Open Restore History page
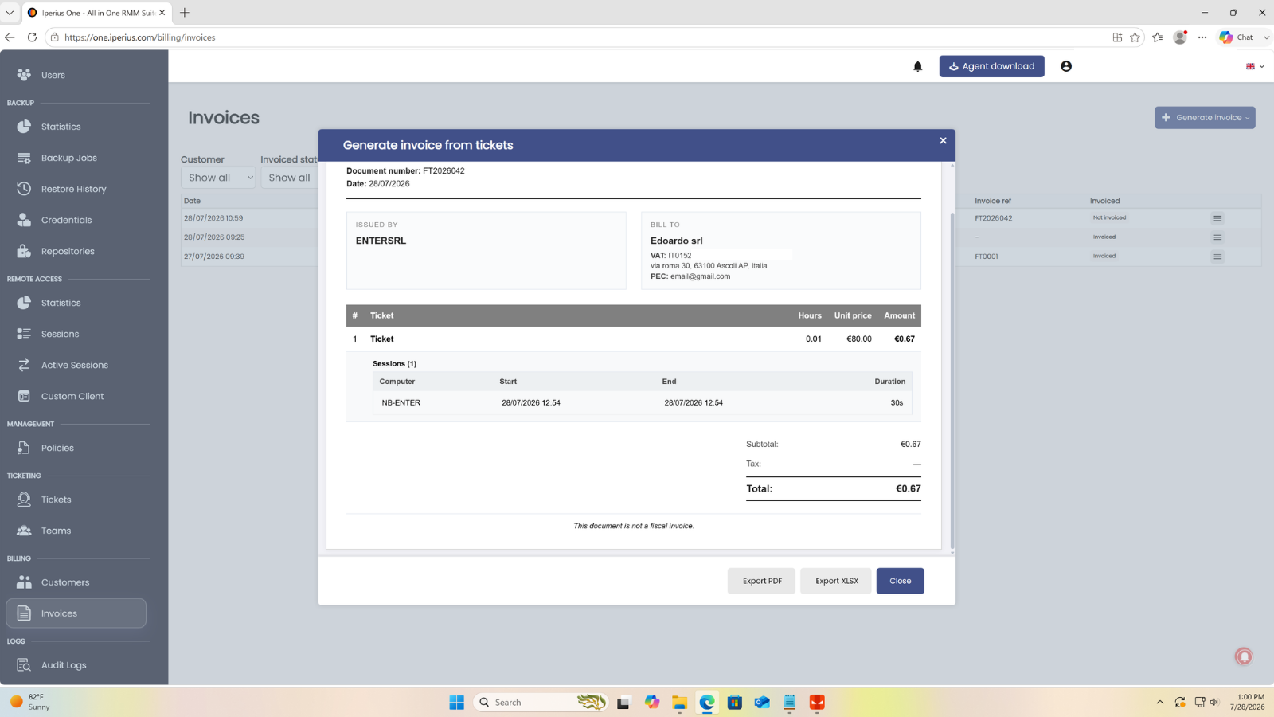The height and width of the screenshot is (717, 1274). pos(73,189)
